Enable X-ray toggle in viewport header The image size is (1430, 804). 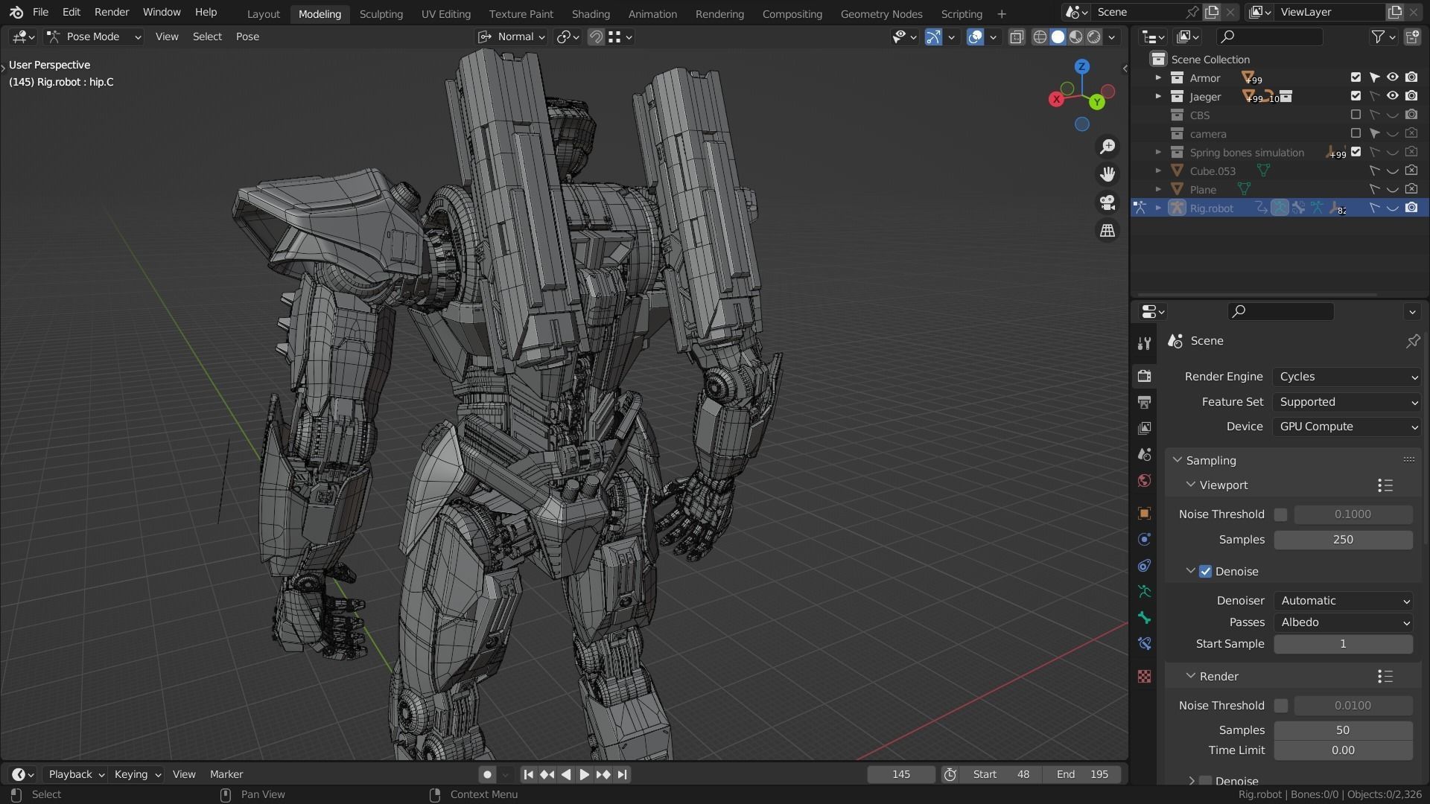point(1017,37)
